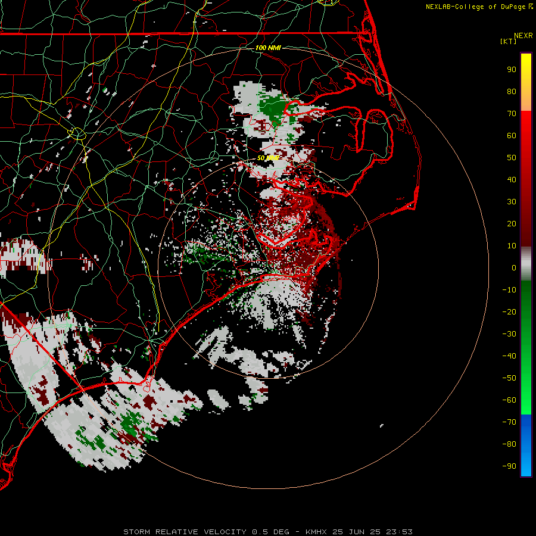This screenshot has width=536, height=536.
Task: Click the [KT] units label
Action: tap(509, 41)
